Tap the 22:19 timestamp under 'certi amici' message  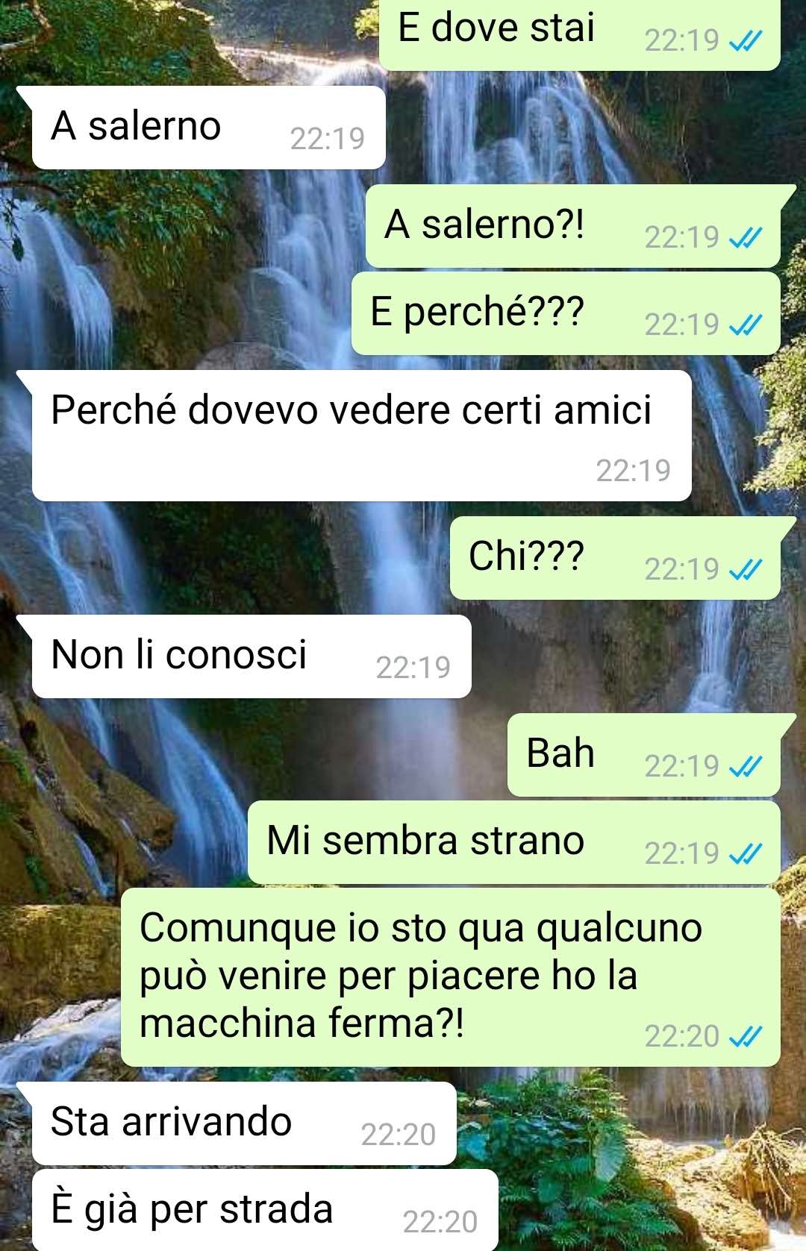coord(633,471)
